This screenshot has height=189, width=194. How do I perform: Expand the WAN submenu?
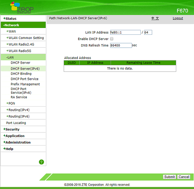tap(11, 31)
